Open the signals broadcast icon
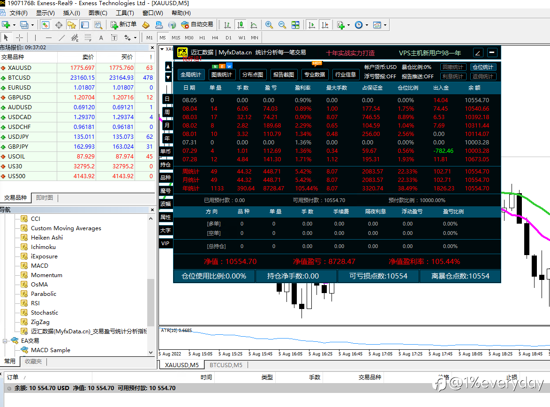This screenshot has width=550, height=407. (x=172, y=25)
